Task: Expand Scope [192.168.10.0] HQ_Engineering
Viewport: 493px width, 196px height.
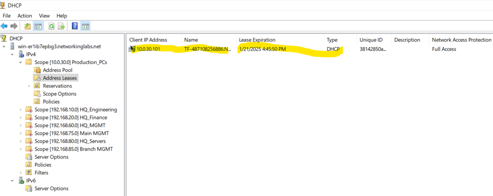Action: tap(20, 110)
